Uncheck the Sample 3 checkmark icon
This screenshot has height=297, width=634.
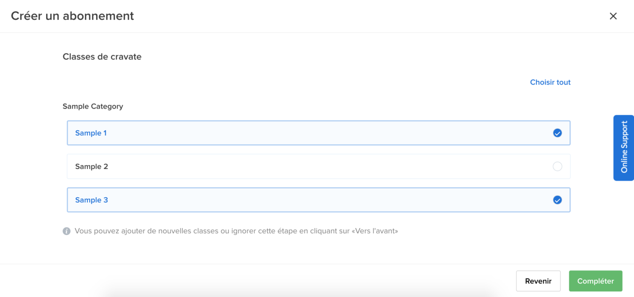click(x=557, y=200)
